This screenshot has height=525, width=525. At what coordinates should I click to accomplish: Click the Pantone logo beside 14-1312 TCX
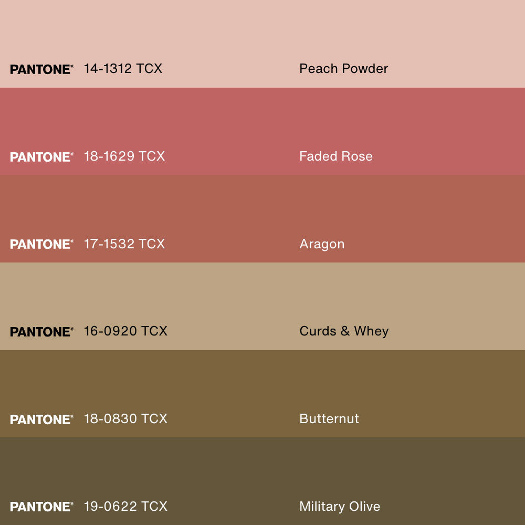[x=41, y=69]
